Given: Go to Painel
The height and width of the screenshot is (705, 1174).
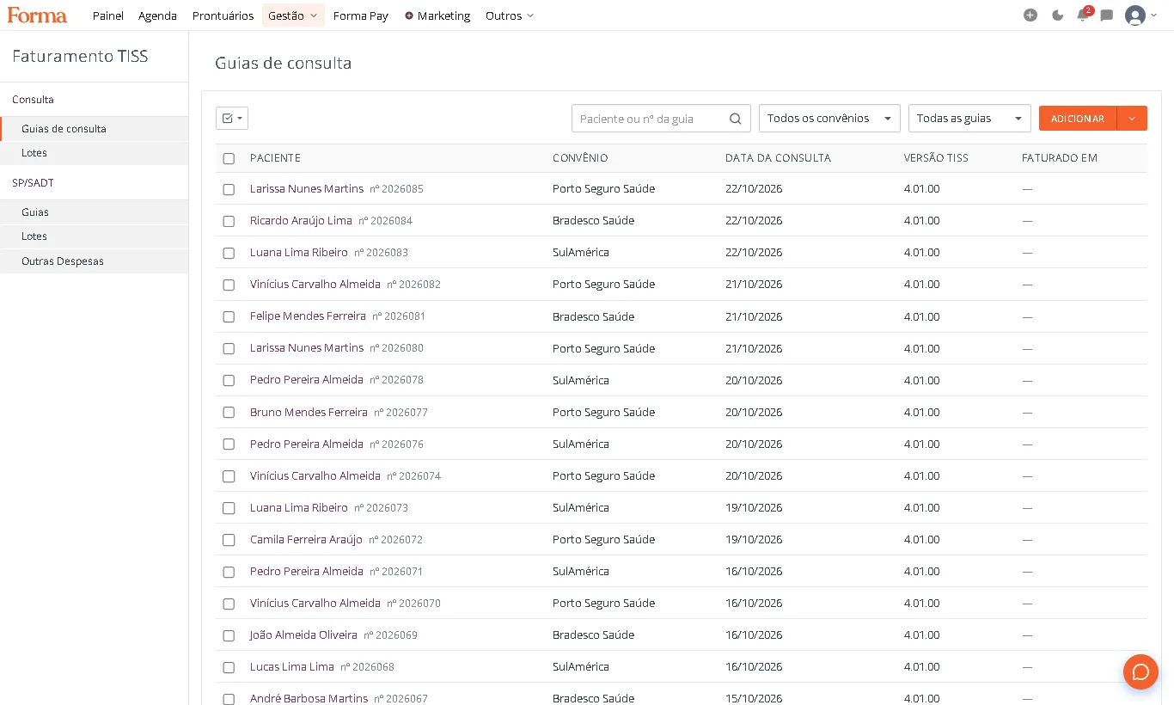Looking at the screenshot, I should [108, 15].
